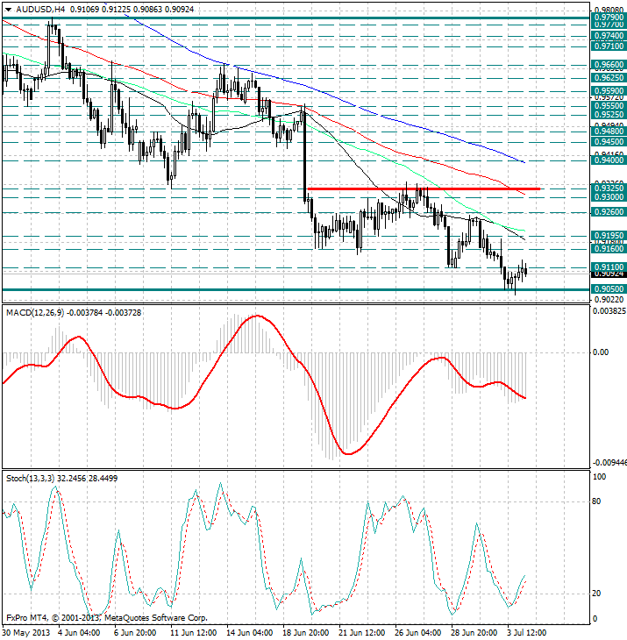Click the black current price tag 0.90924
627x640 pixels.
tap(609, 274)
